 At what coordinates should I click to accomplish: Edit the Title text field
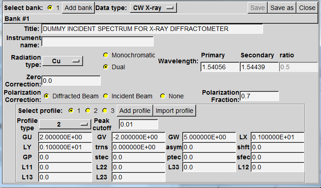click(152, 29)
